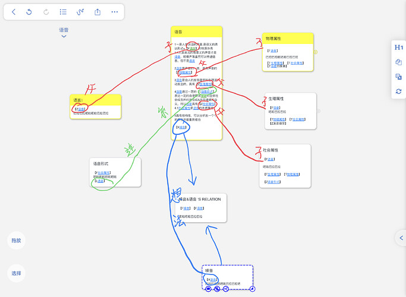Open T物理属性 link in 生理属性 card
Viewport: 406px width, 297px height.
[x=279, y=119]
